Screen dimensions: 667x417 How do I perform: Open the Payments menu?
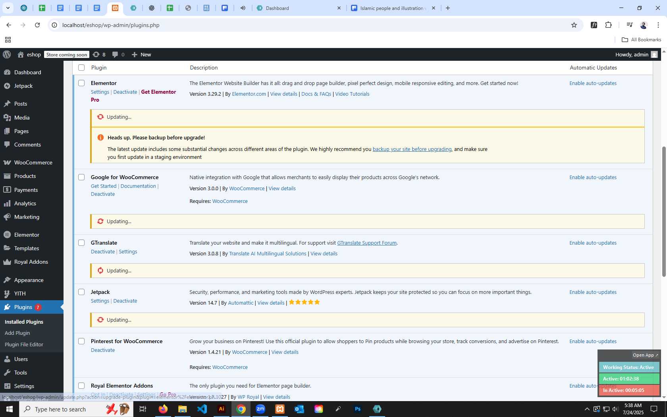pos(26,190)
